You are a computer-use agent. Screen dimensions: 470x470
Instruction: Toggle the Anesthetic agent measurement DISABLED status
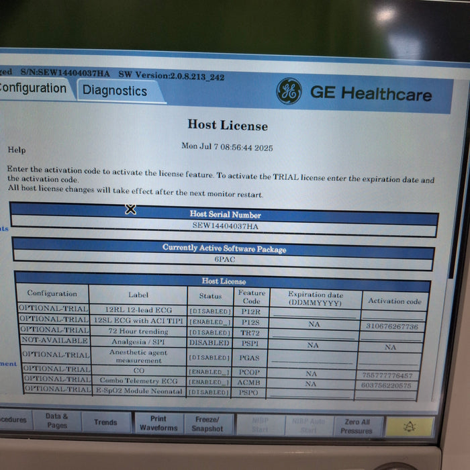(x=209, y=358)
